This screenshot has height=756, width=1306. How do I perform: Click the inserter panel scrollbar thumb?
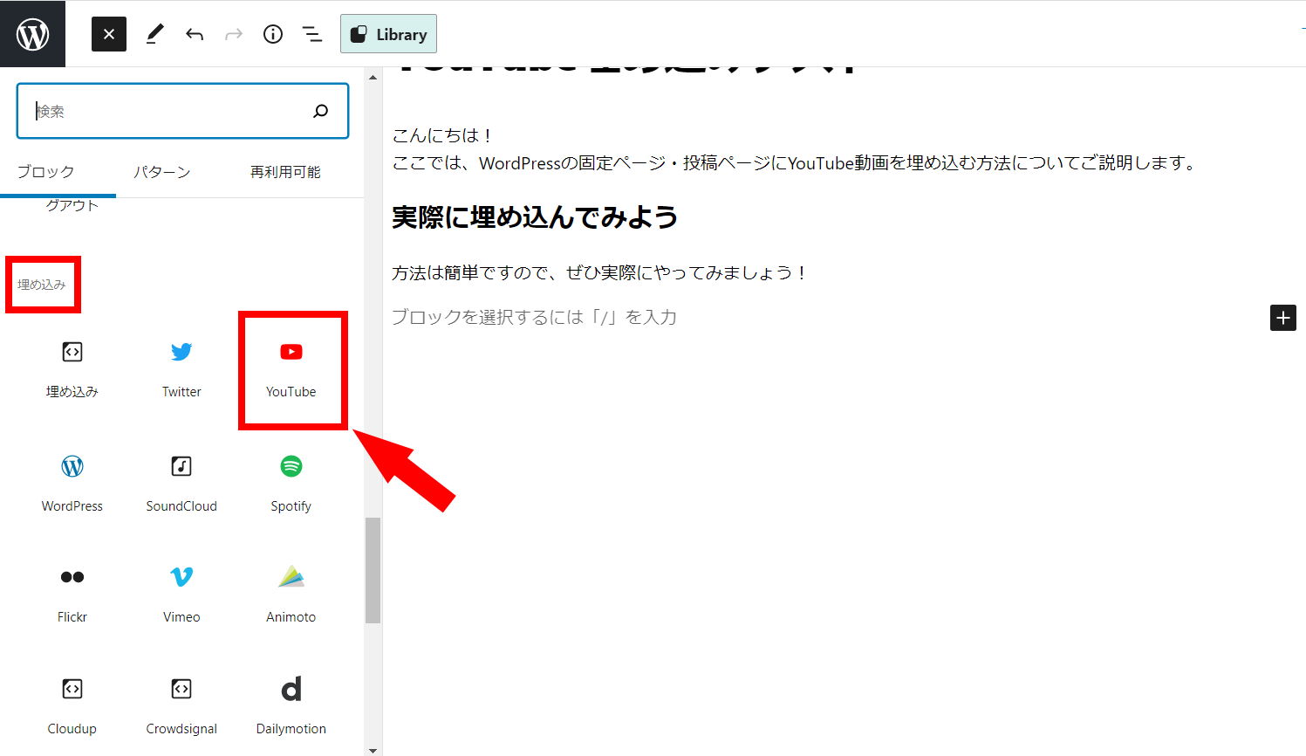[373, 570]
